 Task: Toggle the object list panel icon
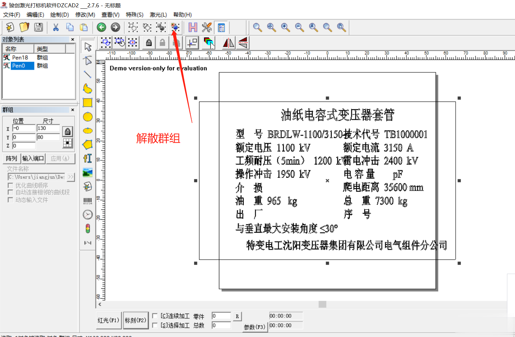221,27
